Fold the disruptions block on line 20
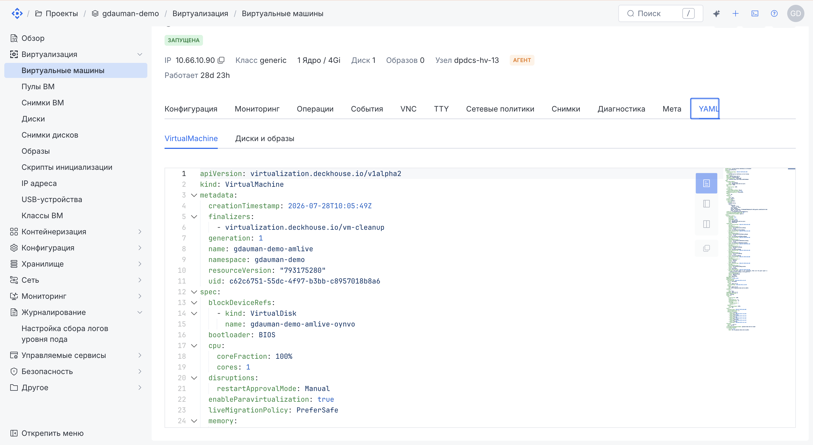Viewport: 813px width, 445px height. click(x=194, y=378)
